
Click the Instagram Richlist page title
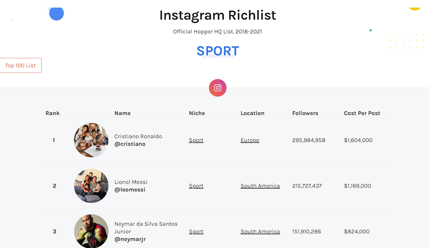(x=218, y=15)
